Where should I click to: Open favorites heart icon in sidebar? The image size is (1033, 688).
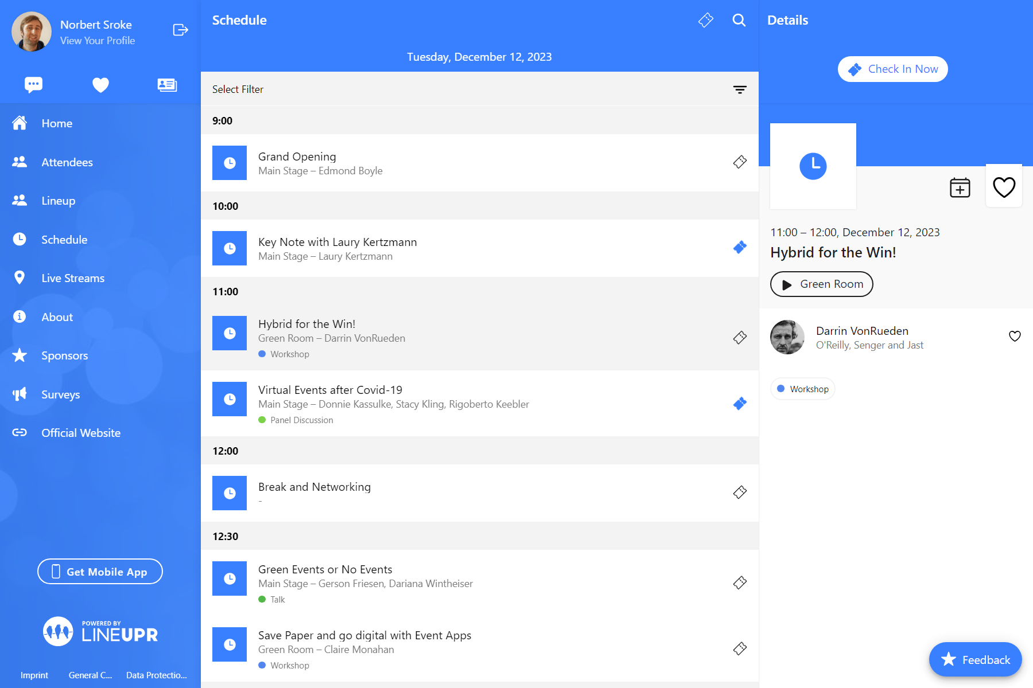coord(100,85)
